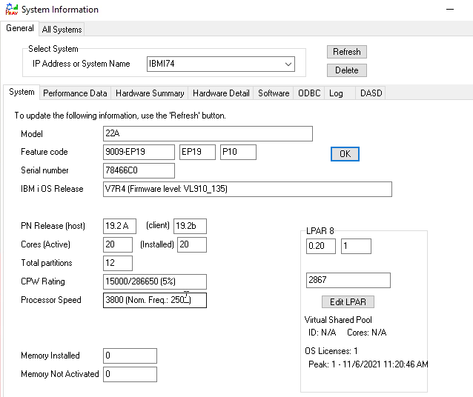Image resolution: width=473 pixels, height=397 pixels.
Task: Click the Processor Speed field
Action: 155,300
